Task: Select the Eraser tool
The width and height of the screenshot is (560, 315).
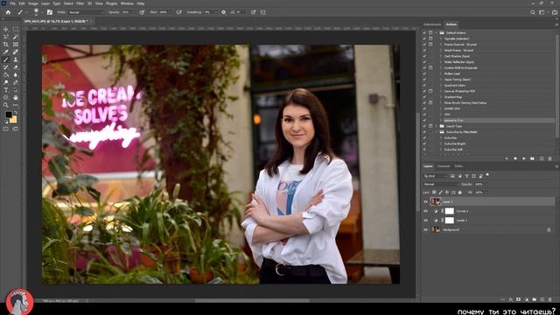Action: click(x=16, y=67)
